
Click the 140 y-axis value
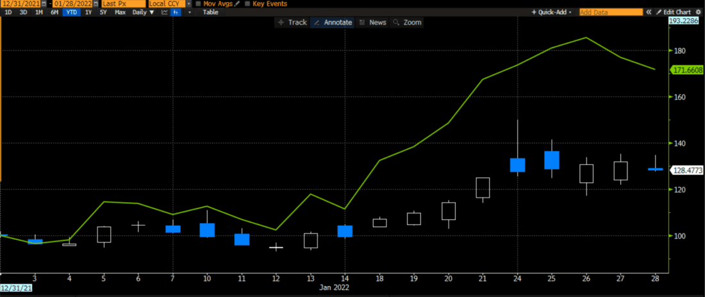tap(679, 143)
